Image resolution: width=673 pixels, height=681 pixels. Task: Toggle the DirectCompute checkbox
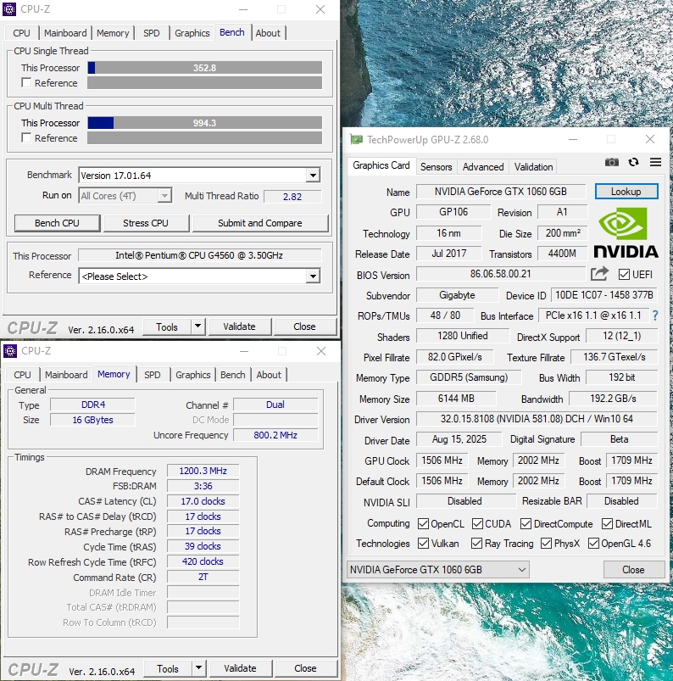(526, 524)
